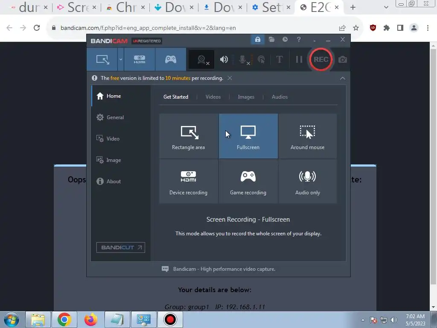
Task: Open Bandicam taskbar icon
Action: 170,319
